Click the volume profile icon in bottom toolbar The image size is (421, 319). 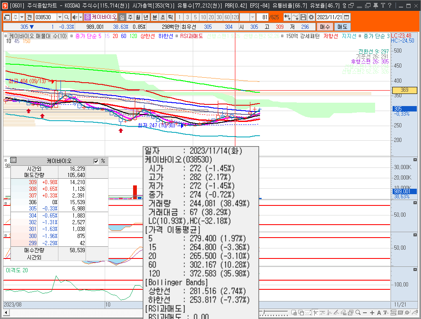point(344,313)
